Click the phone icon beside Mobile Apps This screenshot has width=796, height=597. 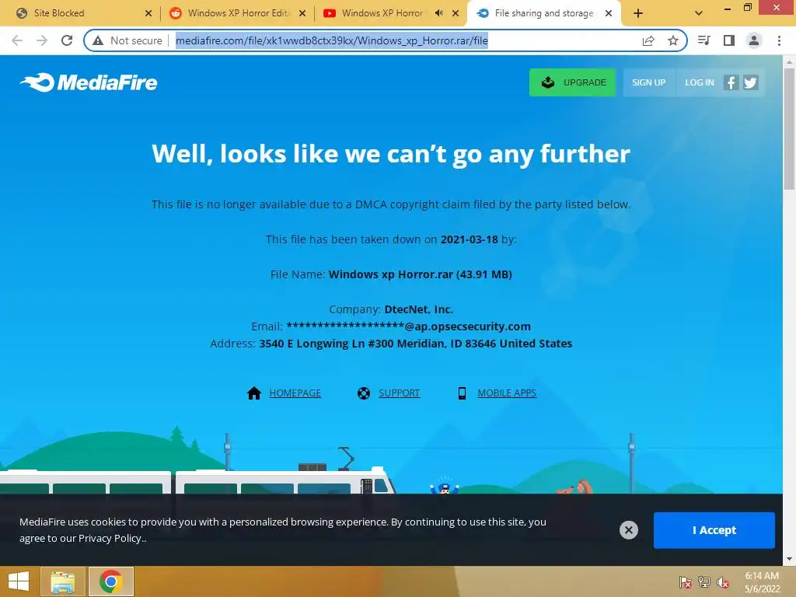[x=462, y=393]
